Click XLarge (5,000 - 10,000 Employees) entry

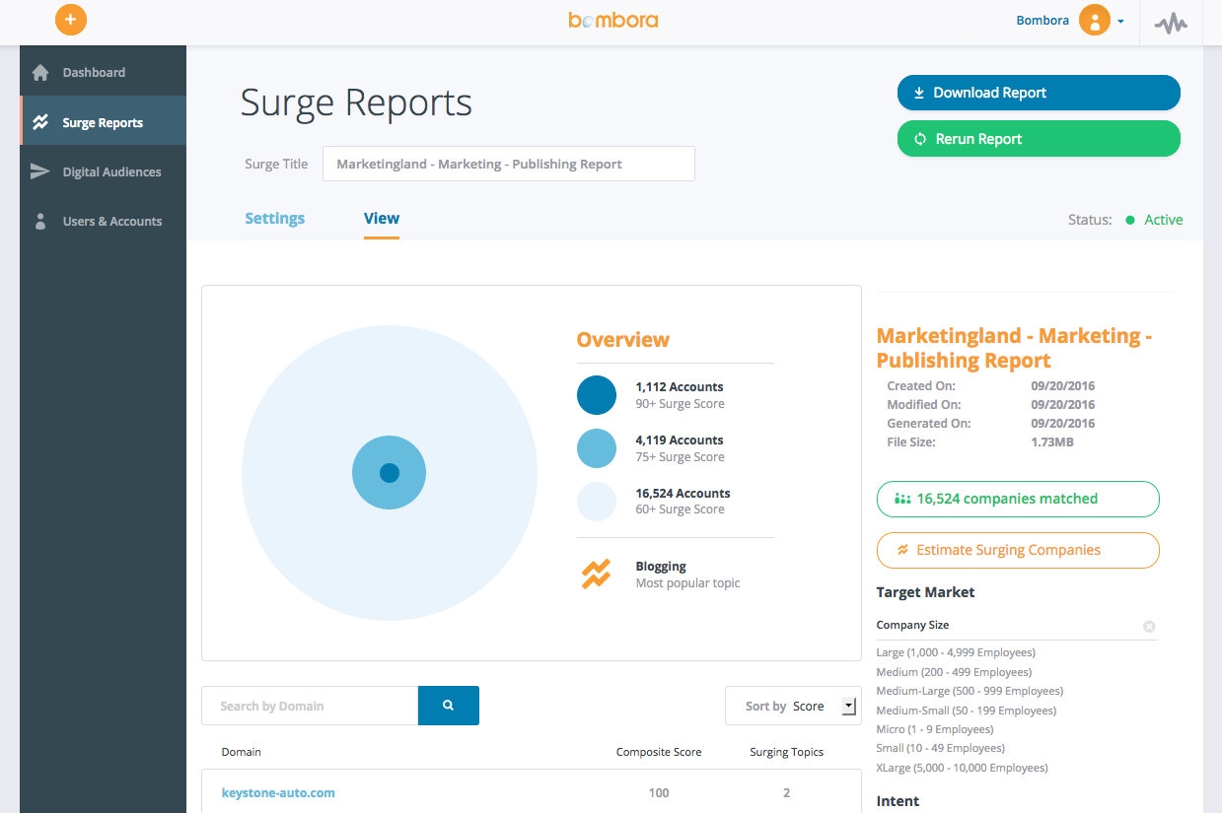(x=962, y=768)
